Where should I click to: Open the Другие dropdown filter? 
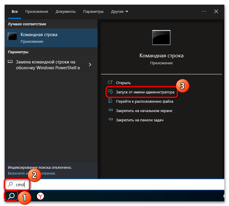(x=119, y=12)
